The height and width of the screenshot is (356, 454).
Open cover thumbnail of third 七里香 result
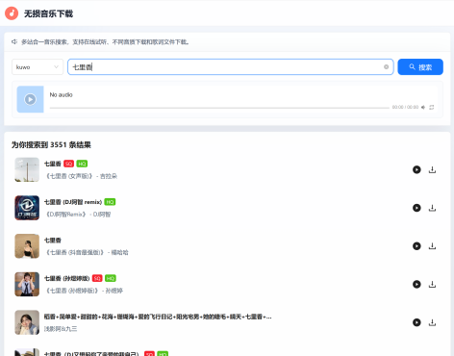(x=27, y=246)
